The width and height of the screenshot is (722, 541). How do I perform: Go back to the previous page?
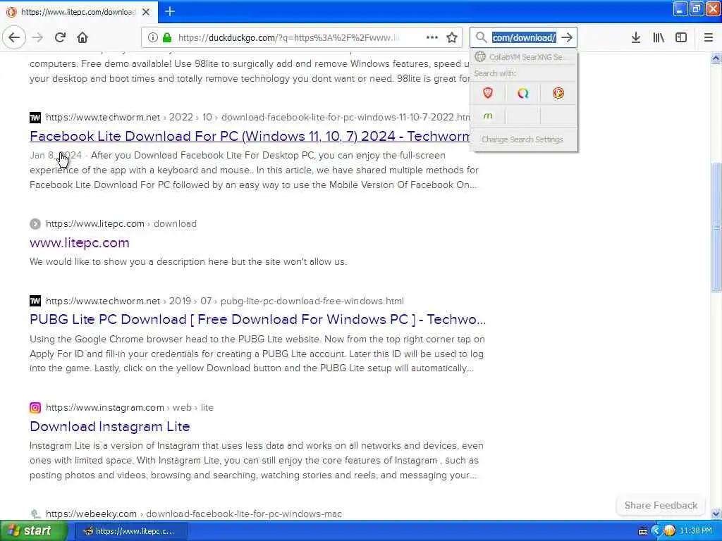pyautogui.click(x=14, y=37)
